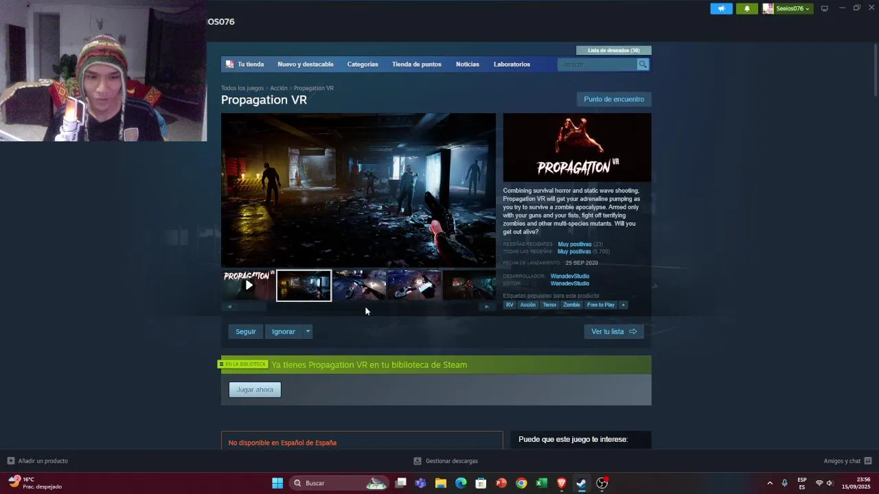Open developer WanadevStudio link
This screenshot has height=494, width=879.
tap(569, 277)
